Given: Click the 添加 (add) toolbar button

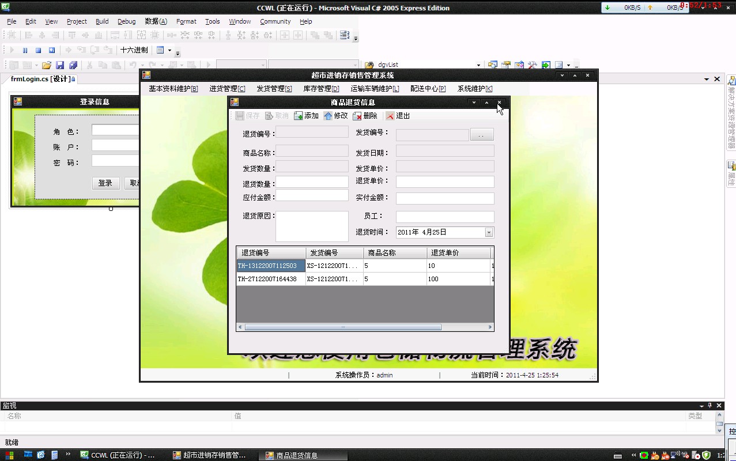Looking at the screenshot, I should [x=306, y=116].
